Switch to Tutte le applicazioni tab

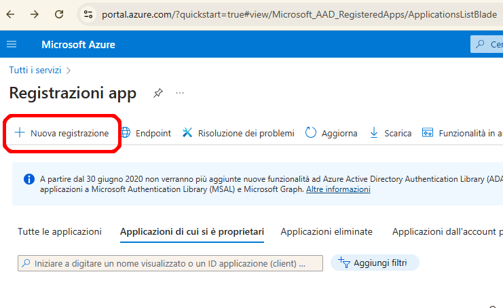pos(60,232)
